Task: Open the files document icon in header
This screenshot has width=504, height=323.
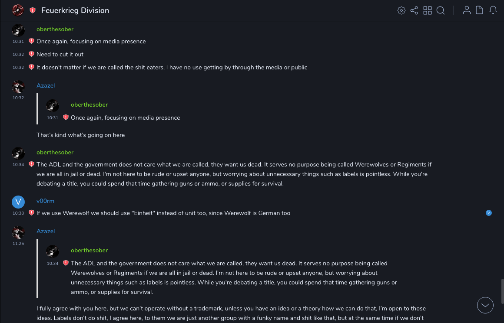Action: (x=480, y=10)
